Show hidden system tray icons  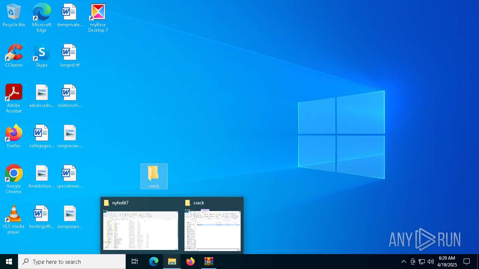point(404,262)
